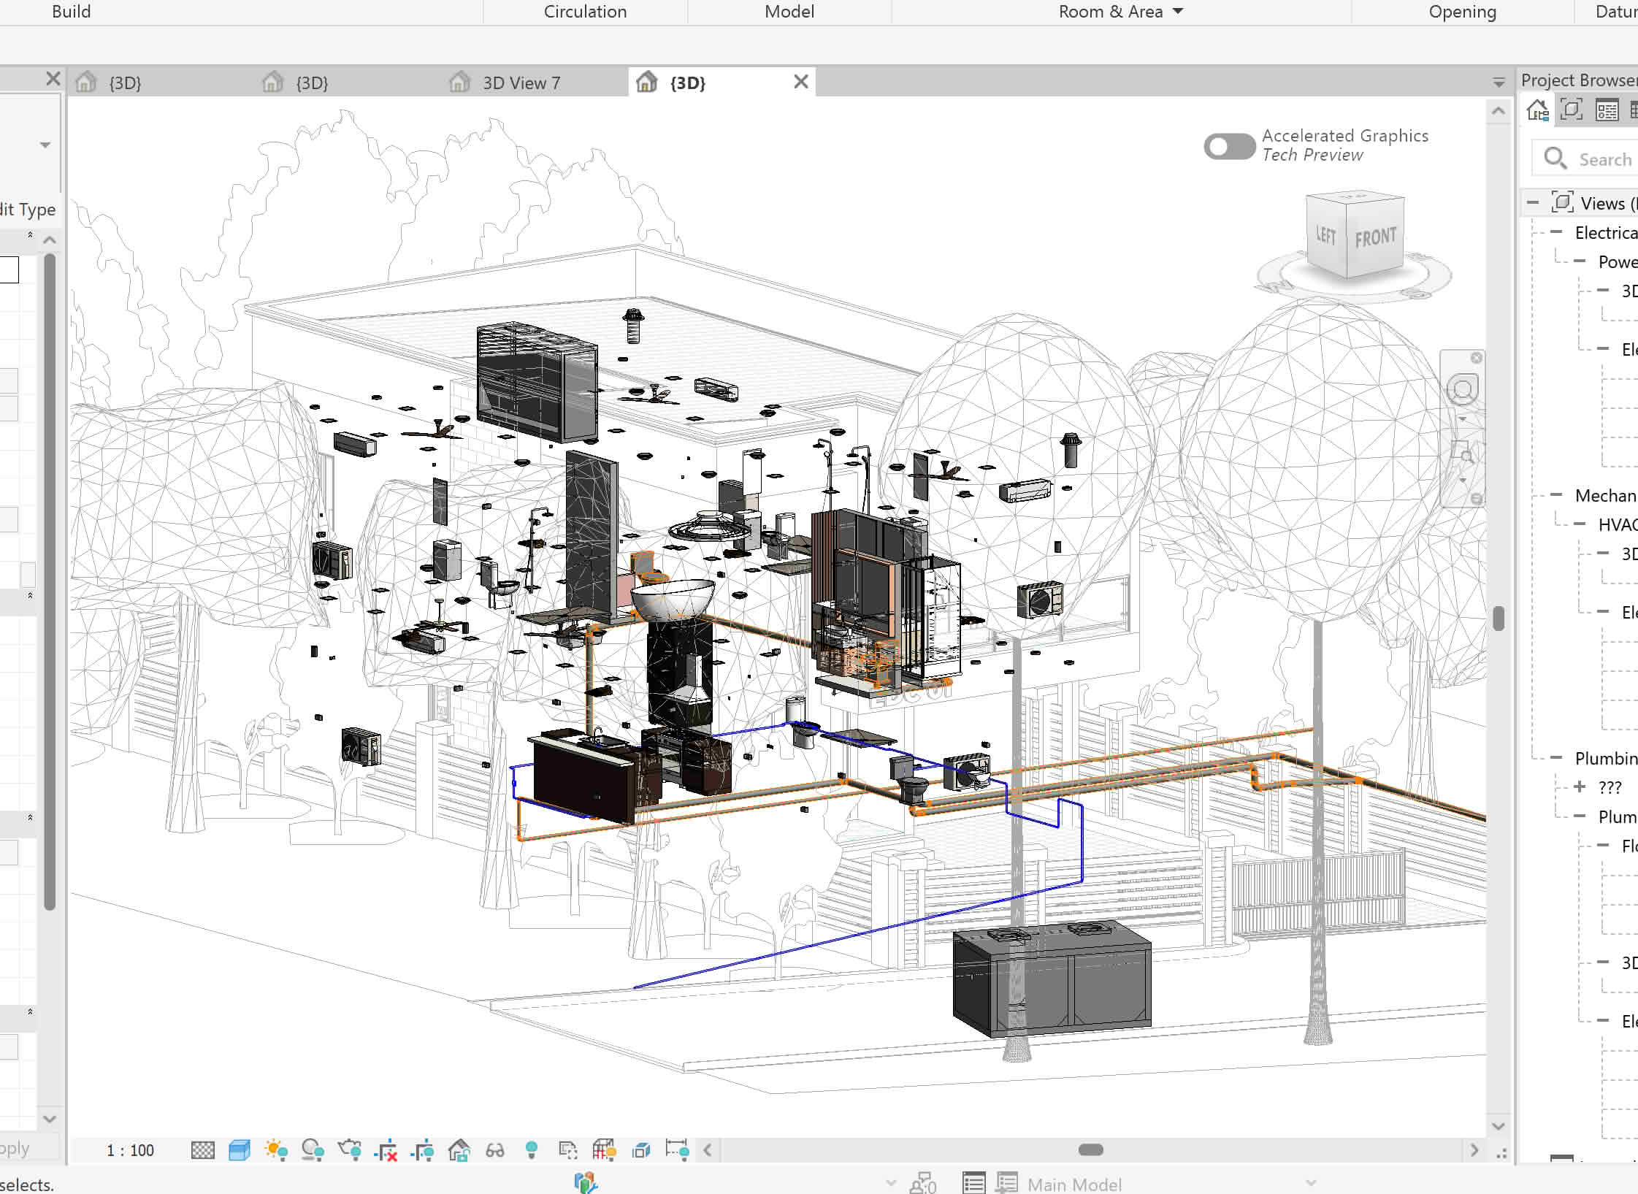Image resolution: width=1638 pixels, height=1194 pixels.
Task: Switch to the 3D View 7 tab
Action: [521, 83]
